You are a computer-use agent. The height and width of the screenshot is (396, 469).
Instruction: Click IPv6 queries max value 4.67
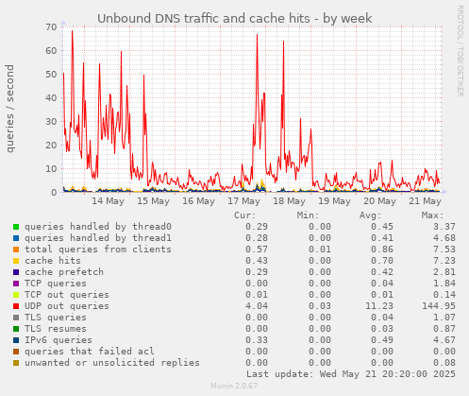click(444, 340)
